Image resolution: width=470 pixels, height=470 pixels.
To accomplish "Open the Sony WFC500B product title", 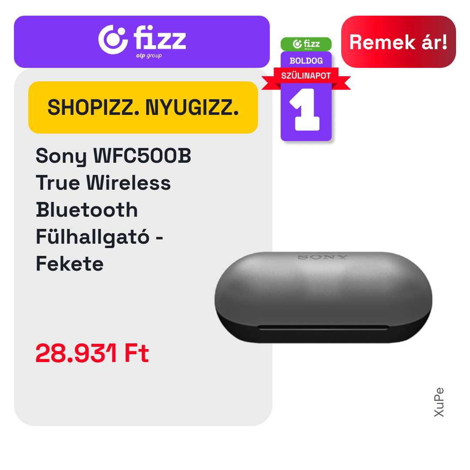I will click(x=113, y=156).
